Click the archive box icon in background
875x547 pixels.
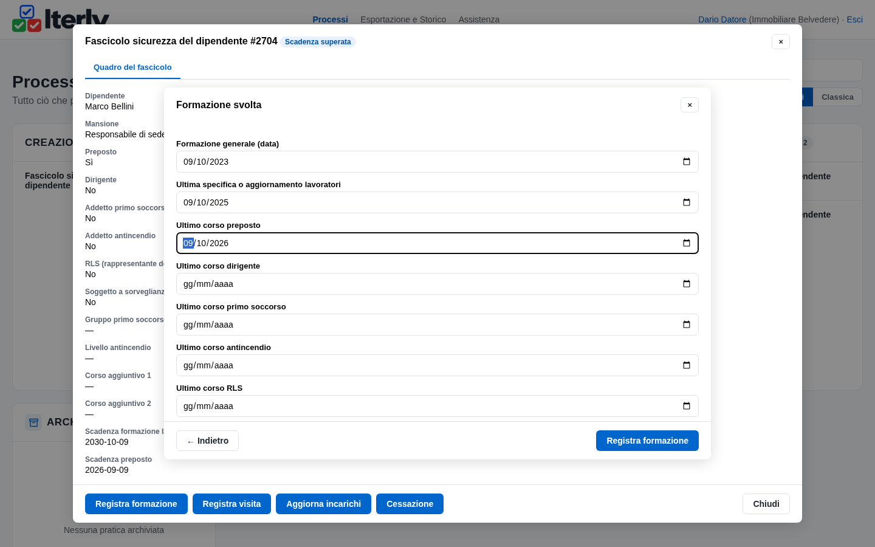33,422
